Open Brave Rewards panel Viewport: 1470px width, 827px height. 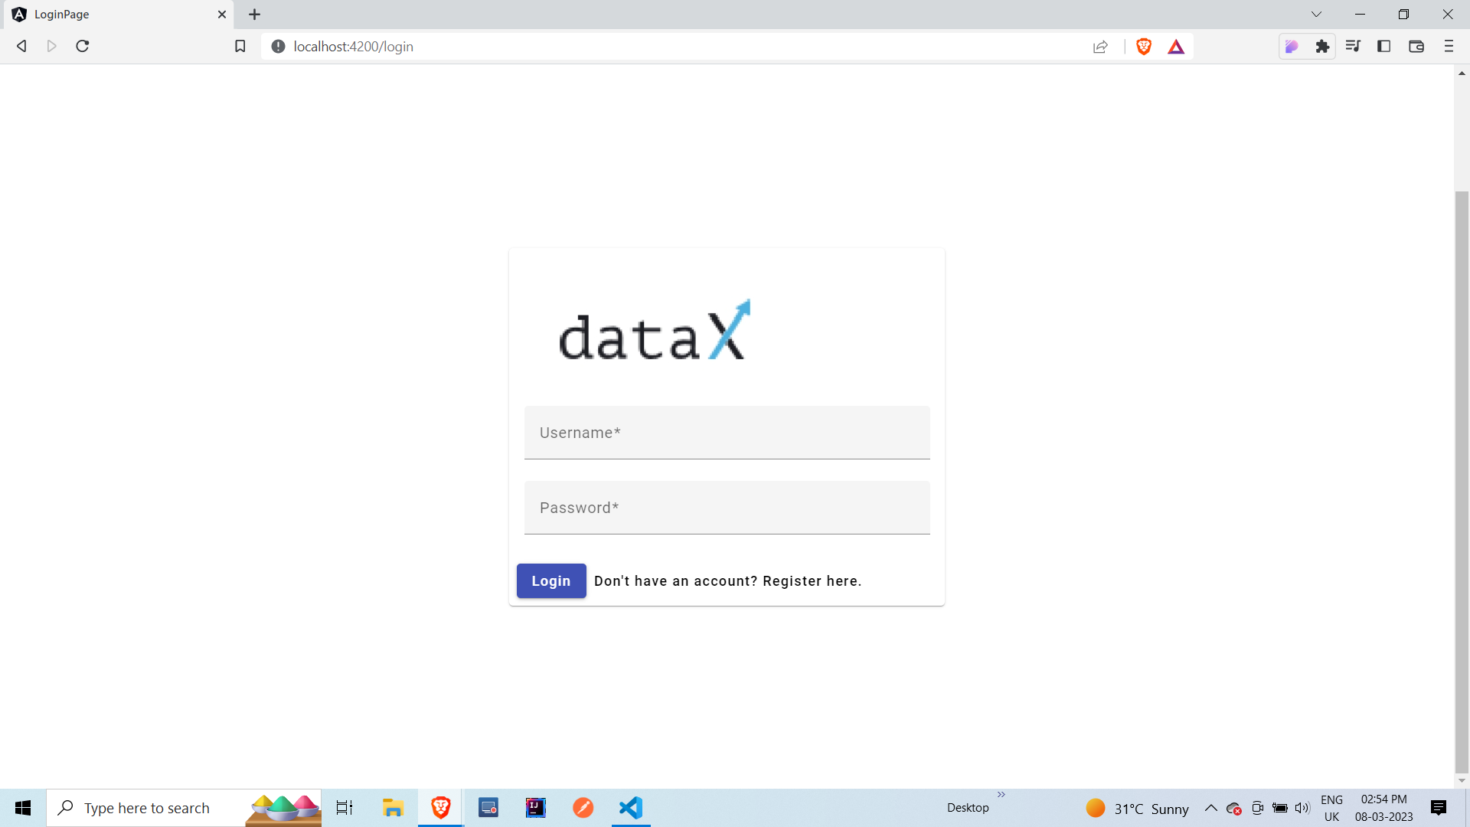tap(1177, 46)
